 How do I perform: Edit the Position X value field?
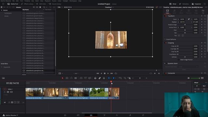(182, 22)
